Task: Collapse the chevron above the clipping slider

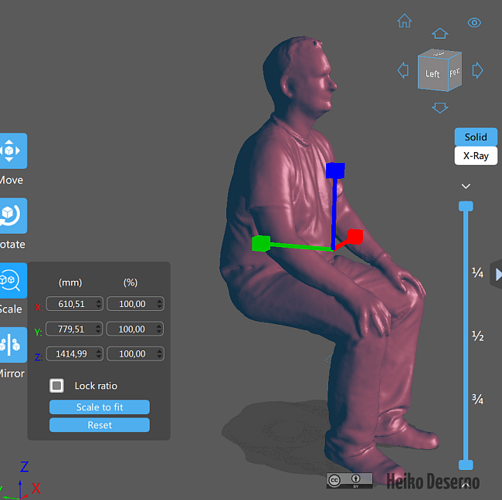Action: point(466,186)
